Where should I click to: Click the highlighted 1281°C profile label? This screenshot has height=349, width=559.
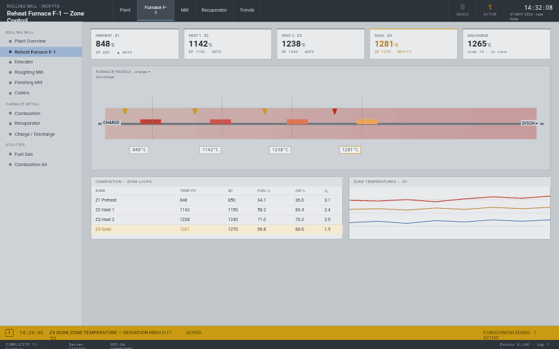coord(350,150)
